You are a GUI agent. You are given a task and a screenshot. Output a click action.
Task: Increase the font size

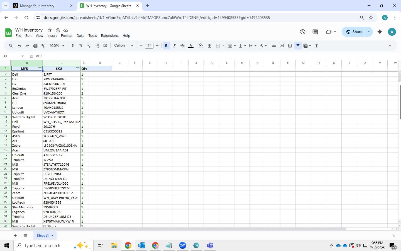click(x=157, y=46)
